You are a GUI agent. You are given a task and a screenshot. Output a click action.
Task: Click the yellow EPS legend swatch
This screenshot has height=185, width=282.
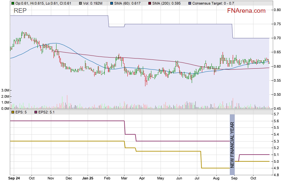coord(12,112)
